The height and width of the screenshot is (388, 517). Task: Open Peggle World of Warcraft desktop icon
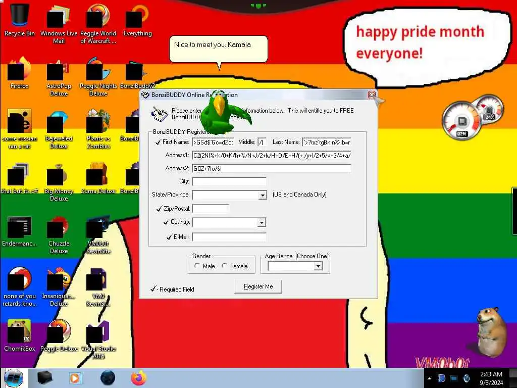tap(98, 24)
